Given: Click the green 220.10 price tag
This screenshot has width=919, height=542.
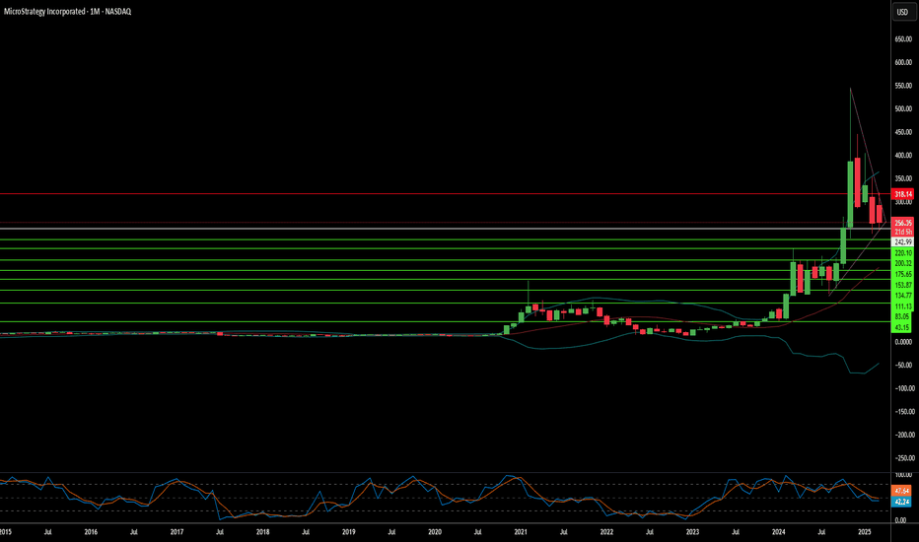Looking at the screenshot, I should [x=902, y=253].
